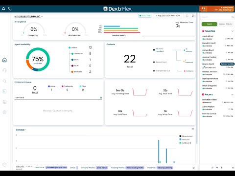Screen dimensions: 235x176
Task: Click the DextrFlex logo
Action: coord(117,9)
